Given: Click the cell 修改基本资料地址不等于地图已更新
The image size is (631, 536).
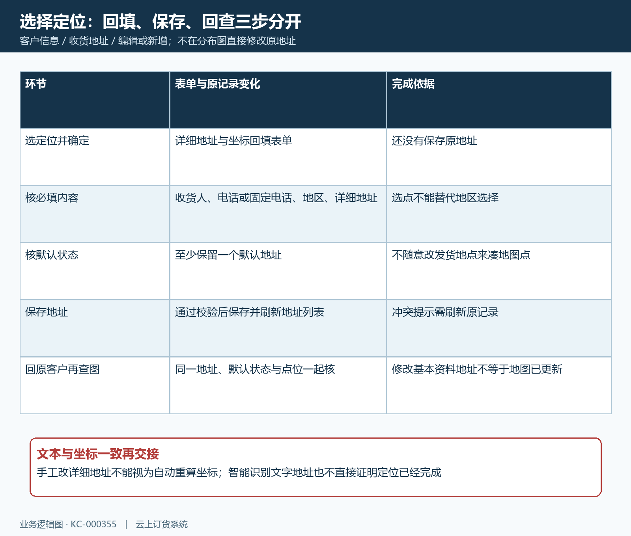Looking at the screenshot, I should click(499, 385).
